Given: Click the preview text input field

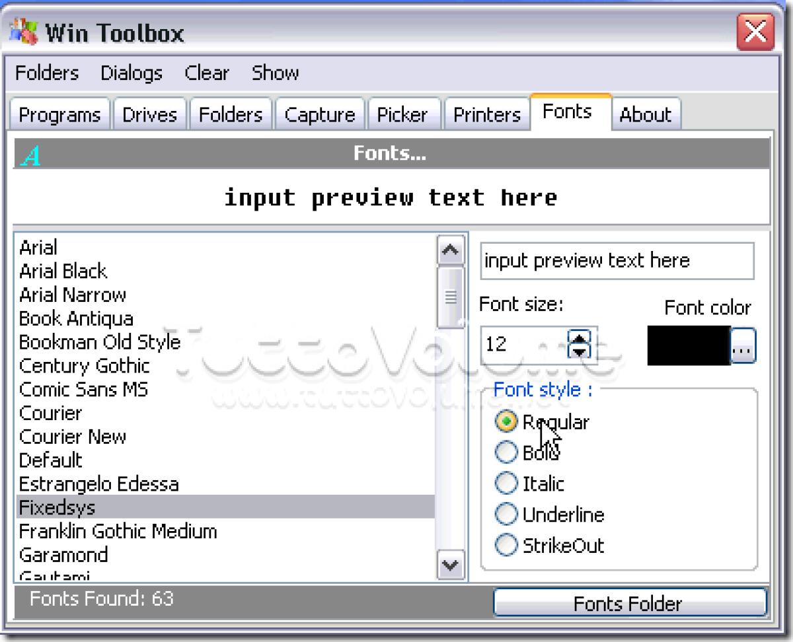Looking at the screenshot, I should [x=617, y=261].
